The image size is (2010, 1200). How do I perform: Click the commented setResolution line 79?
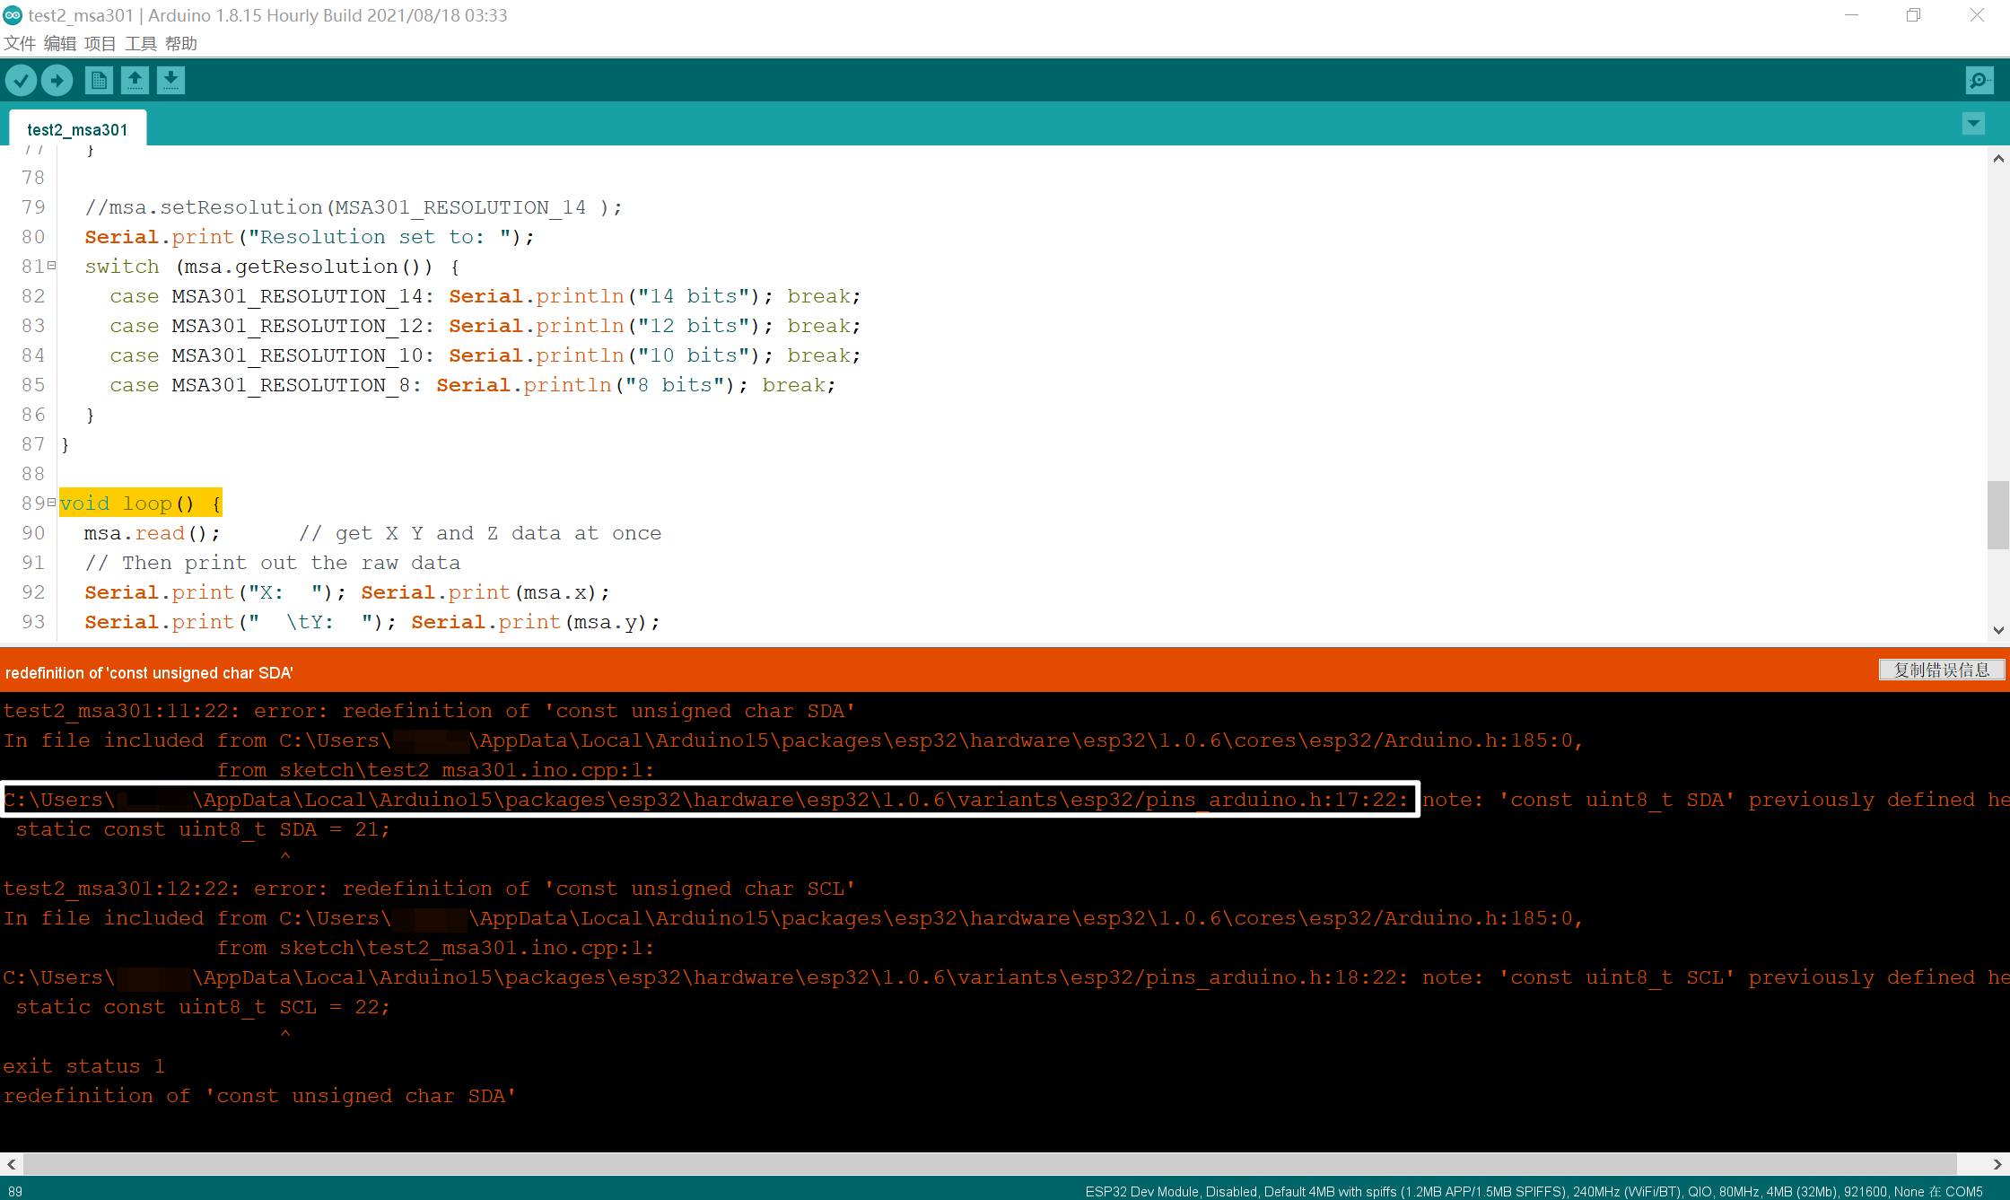[354, 207]
